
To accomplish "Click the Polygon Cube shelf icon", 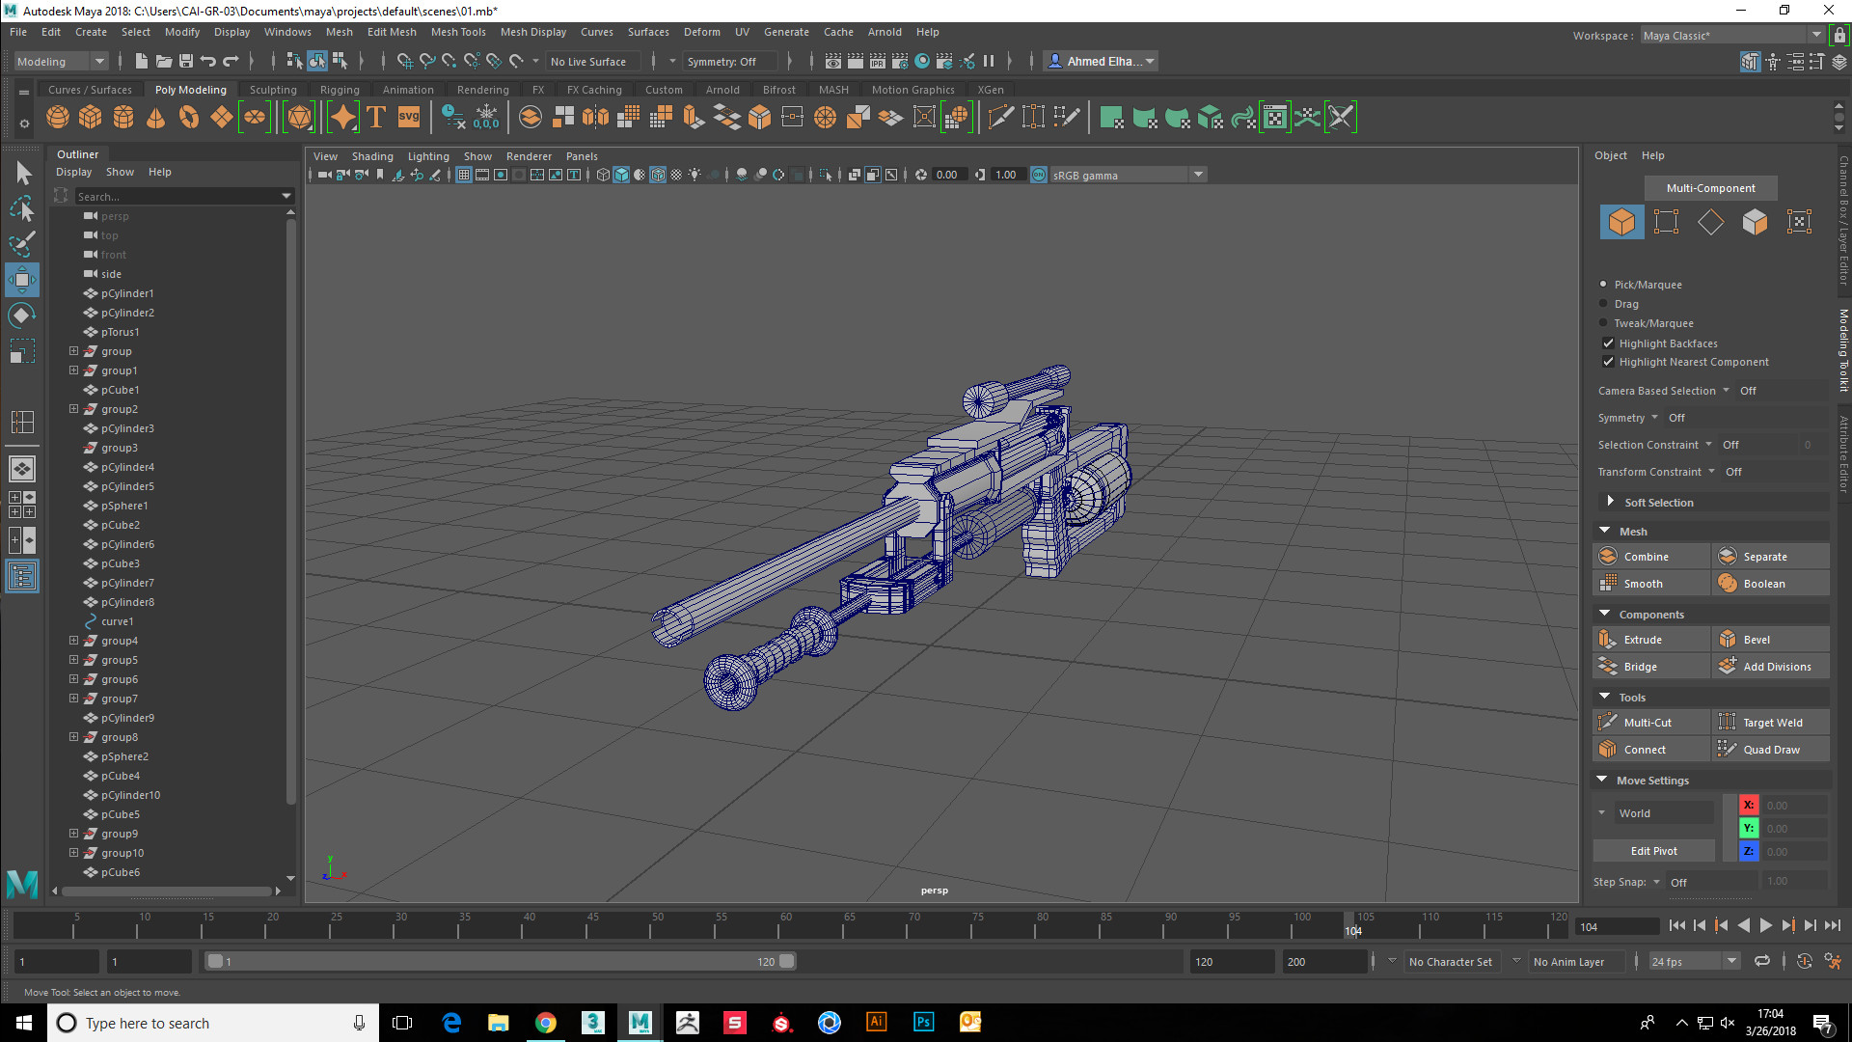I will click(91, 118).
